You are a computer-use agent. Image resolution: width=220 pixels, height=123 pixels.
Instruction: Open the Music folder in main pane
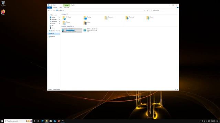[150, 18]
